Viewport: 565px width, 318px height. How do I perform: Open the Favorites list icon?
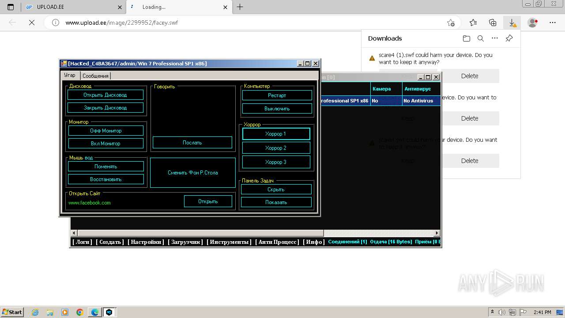[473, 23]
